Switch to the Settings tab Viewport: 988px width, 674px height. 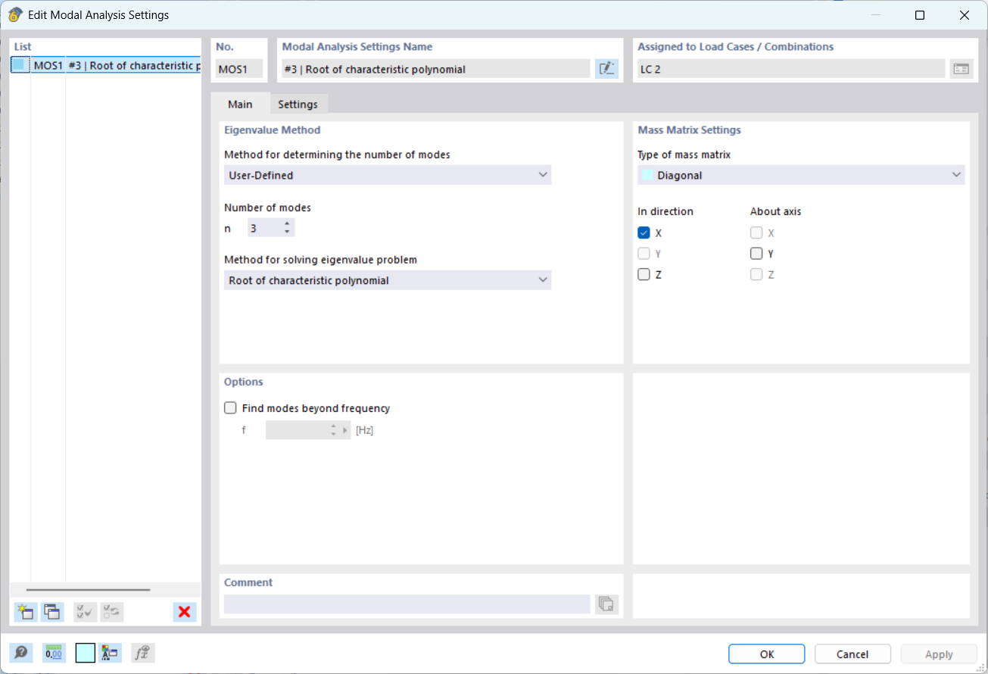(x=298, y=104)
